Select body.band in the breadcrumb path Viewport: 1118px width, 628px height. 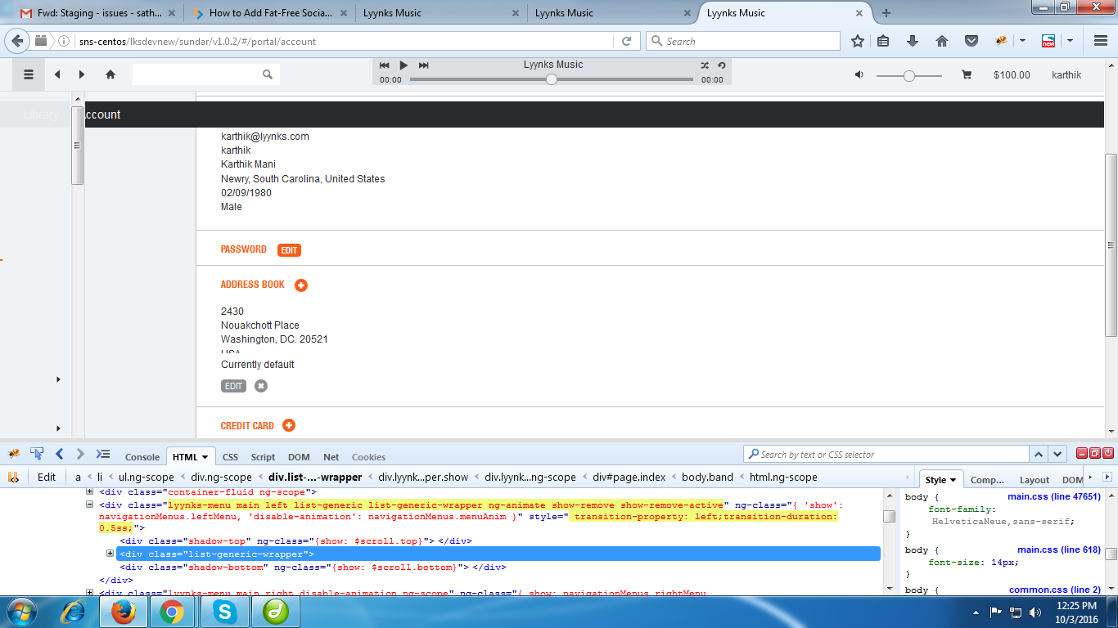707,477
